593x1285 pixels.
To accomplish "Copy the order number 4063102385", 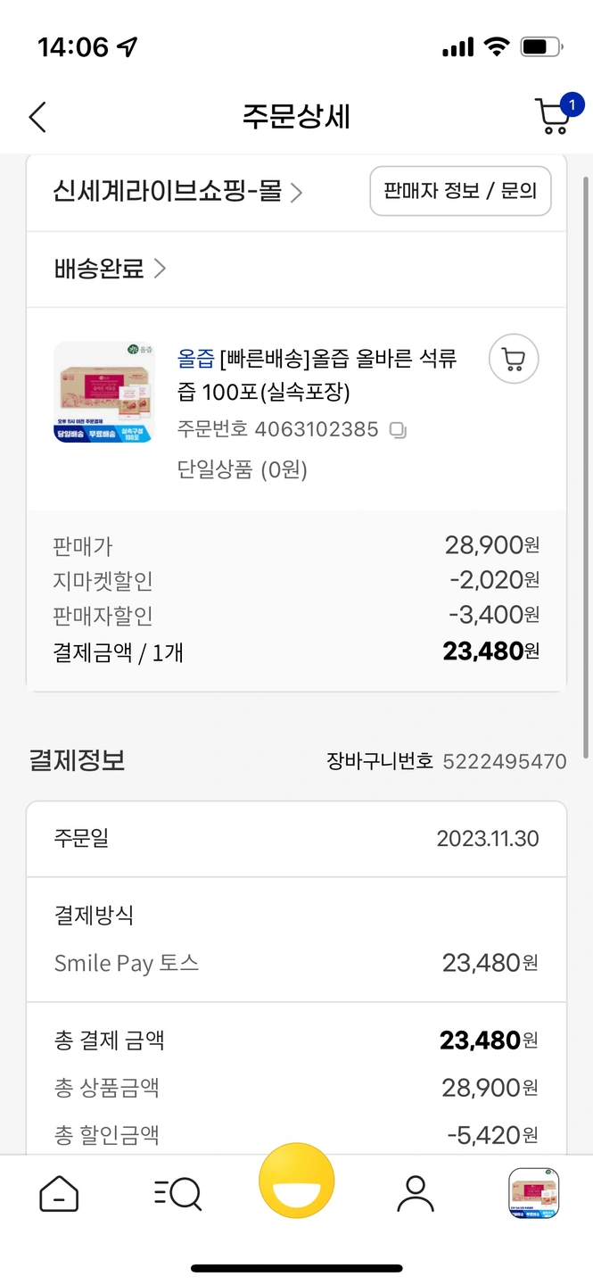I will 398,430.
